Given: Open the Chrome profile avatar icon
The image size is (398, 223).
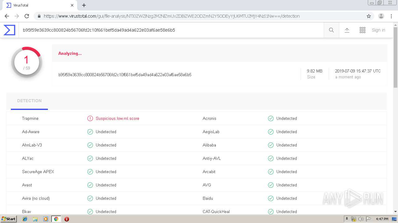Looking at the screenshot, I should click(x=381, y=16).
